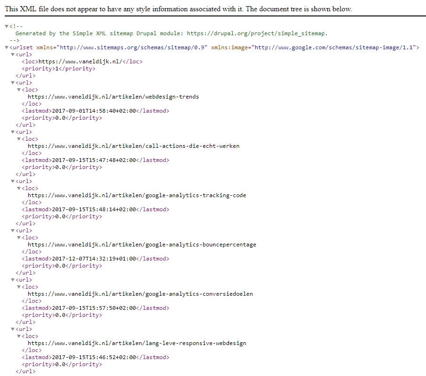Collapse the url node containing google-analytics-conversiedoelen
Screen dimensions: 426x376
tap(13, 280)
